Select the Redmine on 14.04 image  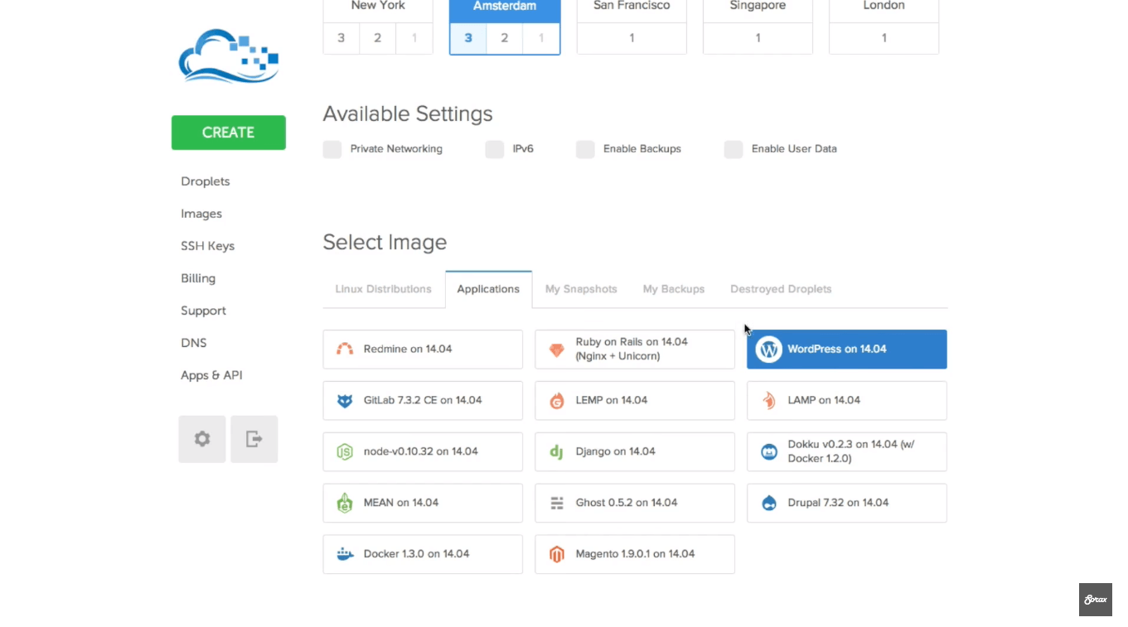(423, 350)
